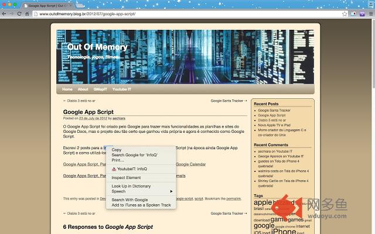This screenshot has height=234, width=375.
Task: Open the post date 23 de July de 2012
Action: click(x=93, y=118)
